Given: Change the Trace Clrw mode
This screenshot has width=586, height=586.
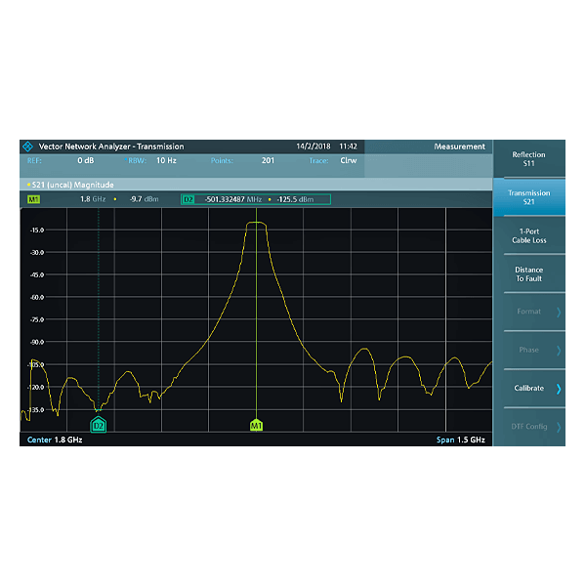Looking at the screenshot, I should pyautogui.click(x=348, y=160).
